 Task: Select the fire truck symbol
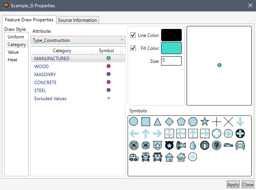point(157,157)
